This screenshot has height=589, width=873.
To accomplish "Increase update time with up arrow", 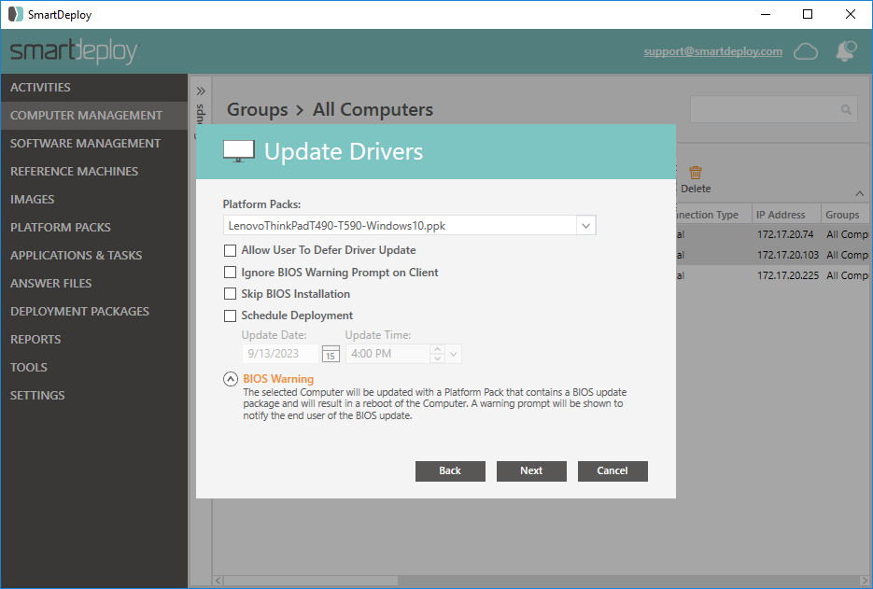I will tap(438, 349).
